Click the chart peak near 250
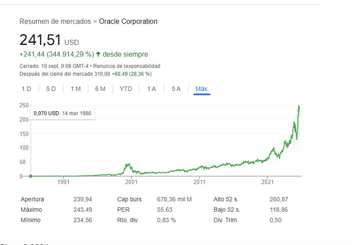This screenshot has height=245, width=352. pos(299,106)
